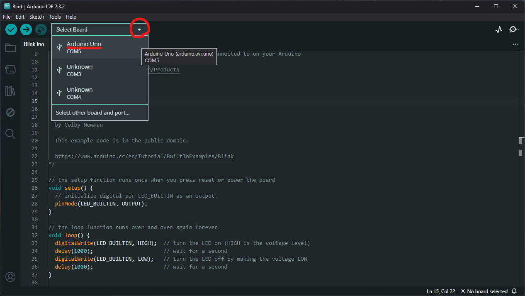
Task: Click the Arduino logo in title bar
Action: point(7,6)
